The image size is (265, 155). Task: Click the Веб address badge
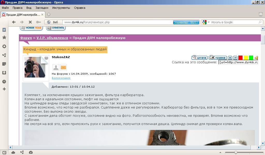(x=53, y=22)
